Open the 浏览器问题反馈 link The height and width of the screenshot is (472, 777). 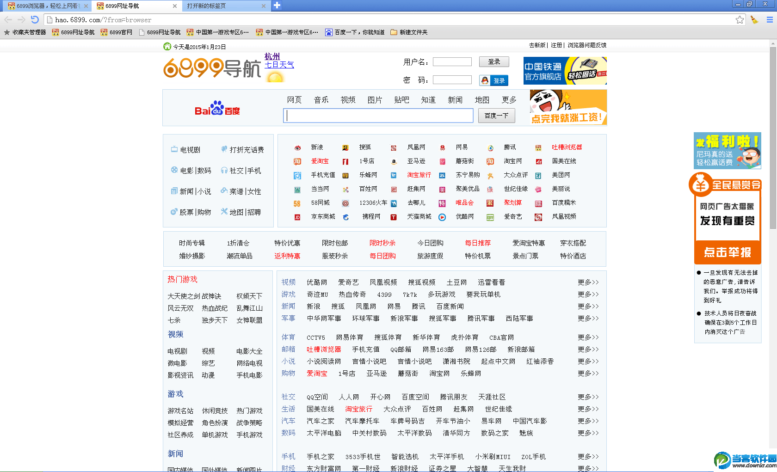587,45
